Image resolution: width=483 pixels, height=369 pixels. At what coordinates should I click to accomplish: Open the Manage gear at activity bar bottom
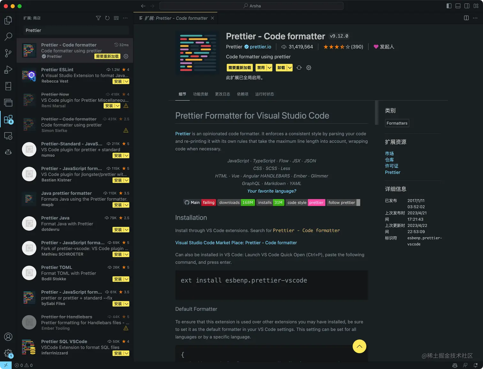point(8,353)
